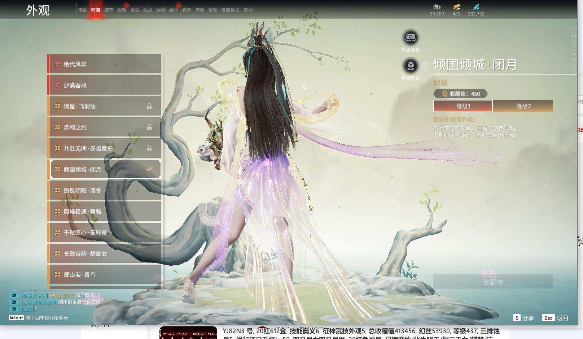Click the 收藏值: 450 badge
This screenshot has width=583, height=339.
click(x=461, y=94)
